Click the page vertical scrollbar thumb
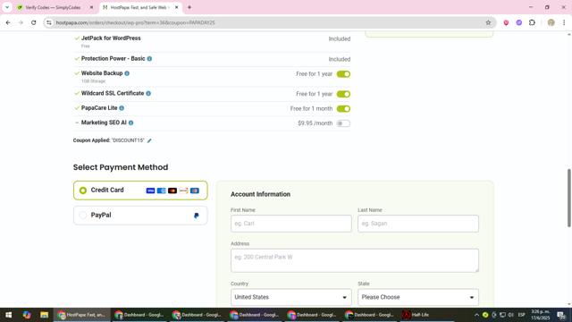 (x=568, y=199)
